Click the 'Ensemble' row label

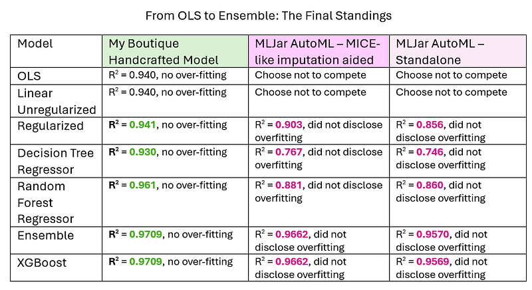(45, 235)
